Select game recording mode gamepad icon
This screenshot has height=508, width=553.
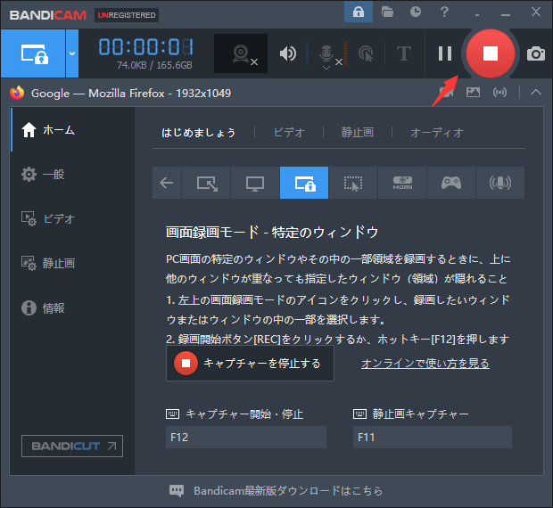pyautogui.click(x=451, y=183)
